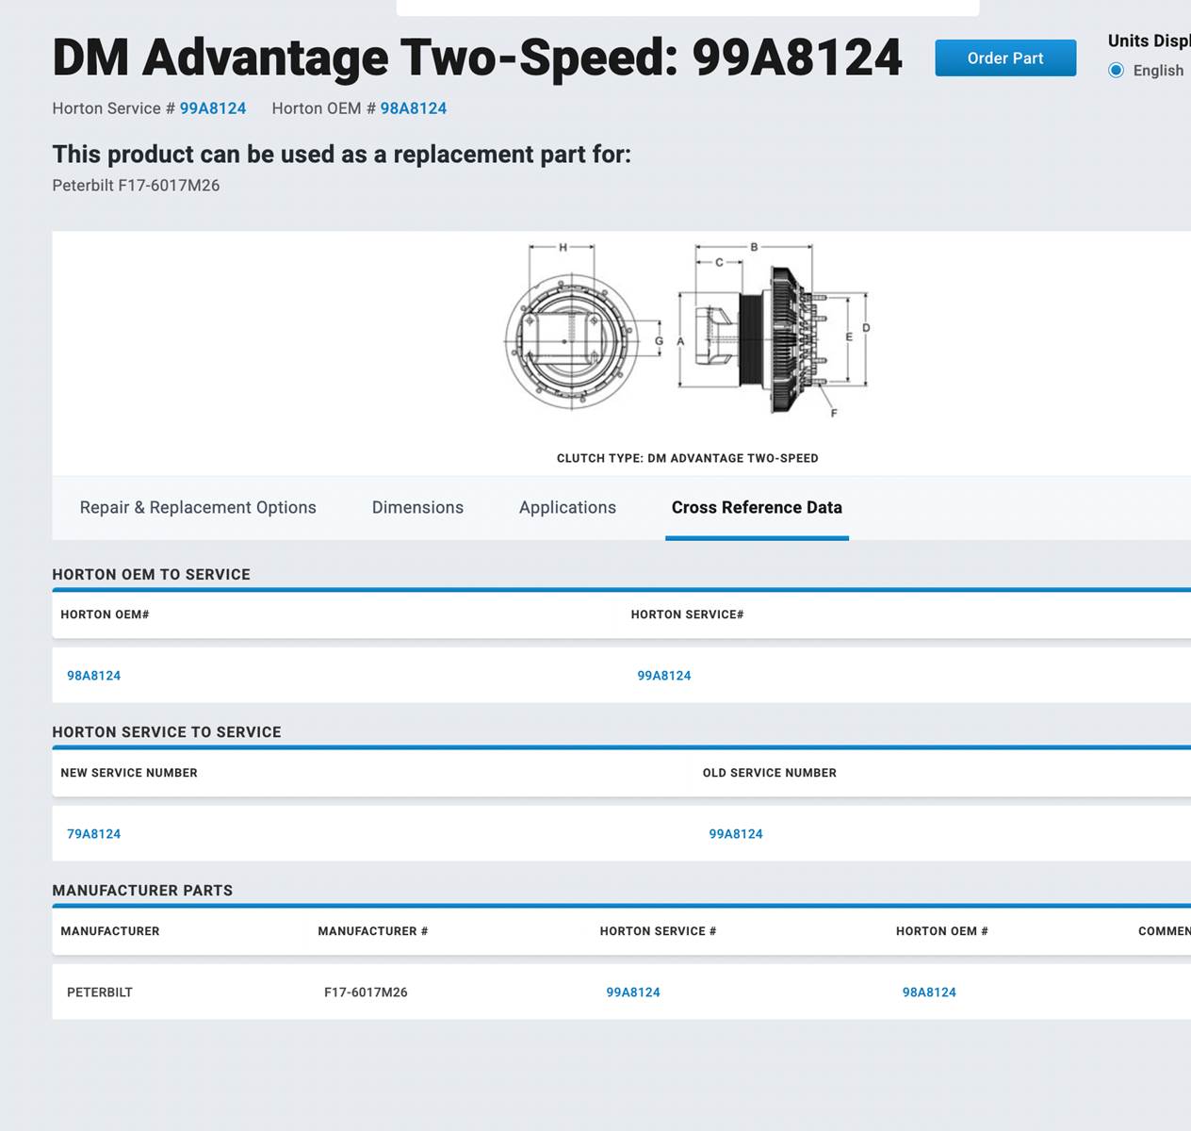The width and height of the screenshot is (1191, 1131).
Task: Open 98A8124 in Horton OEM to Service table
Action: click(x=93, y=676)
